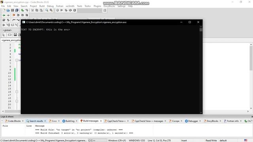
Task: Click the editor vertical scrollbar thumb
Action: pyautogui.click(x=251, y=58)
